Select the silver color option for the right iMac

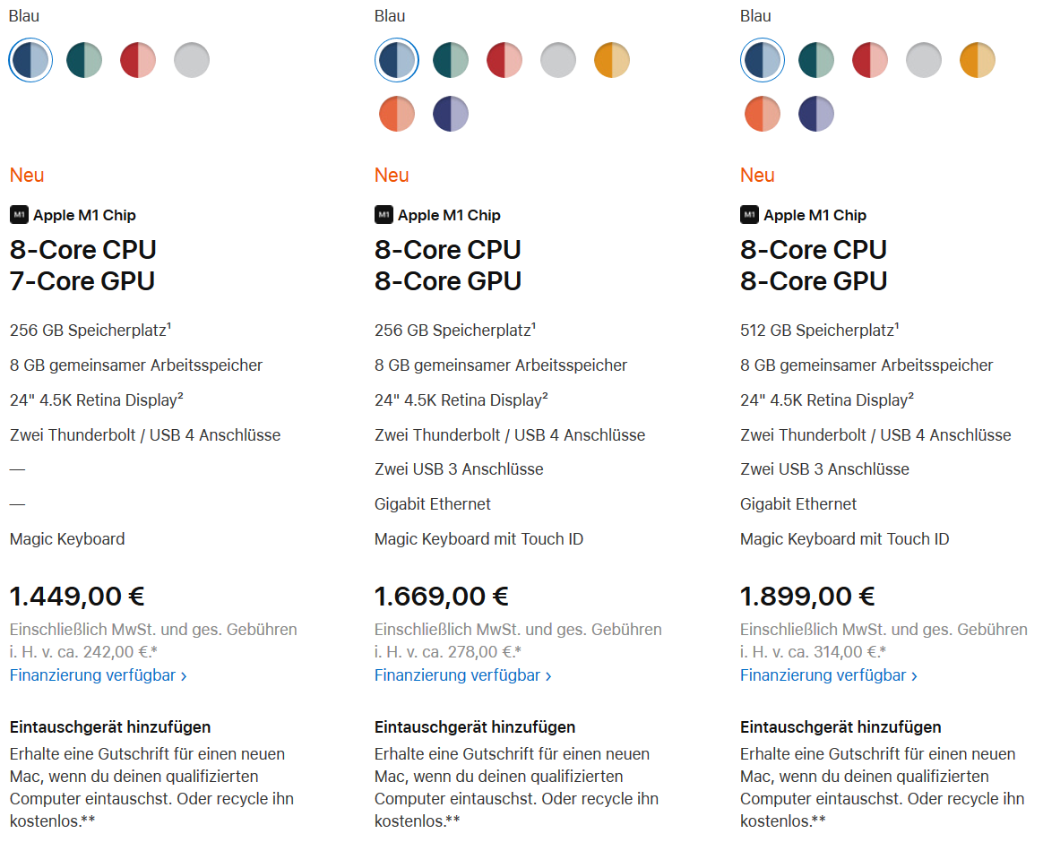click(924, 60)
